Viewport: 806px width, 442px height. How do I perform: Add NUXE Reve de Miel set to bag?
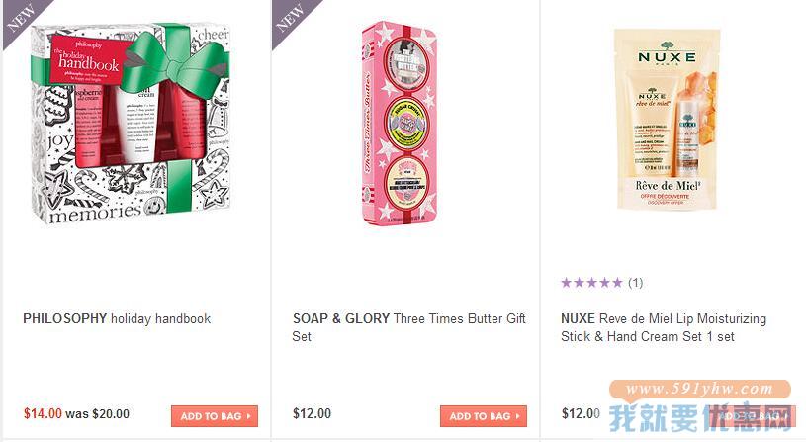(x=752, y=416)
